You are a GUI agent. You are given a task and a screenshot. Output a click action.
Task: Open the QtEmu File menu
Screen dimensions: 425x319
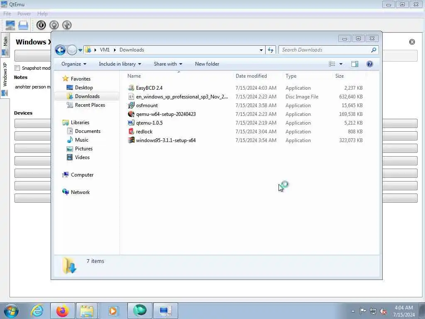coord(7,14)
